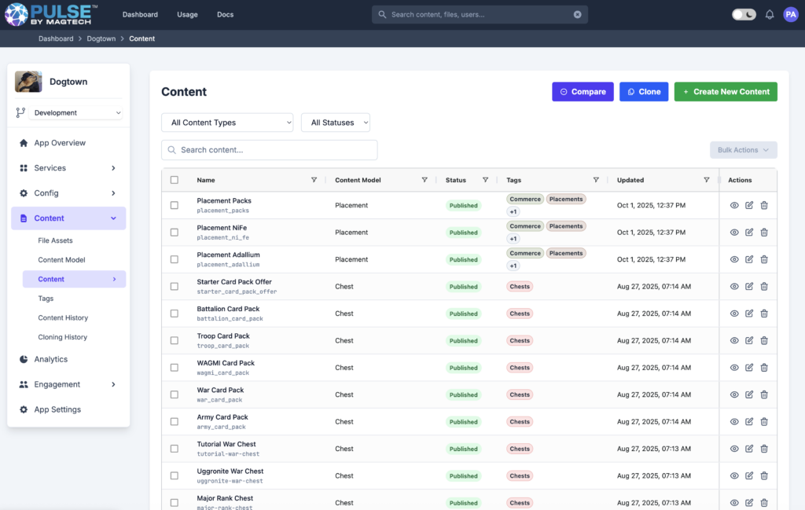Tick the Troop Card Pack checkbox
The height and width of the screenshot is (510, 805).
pyautogui.click(x=175, y=341)
